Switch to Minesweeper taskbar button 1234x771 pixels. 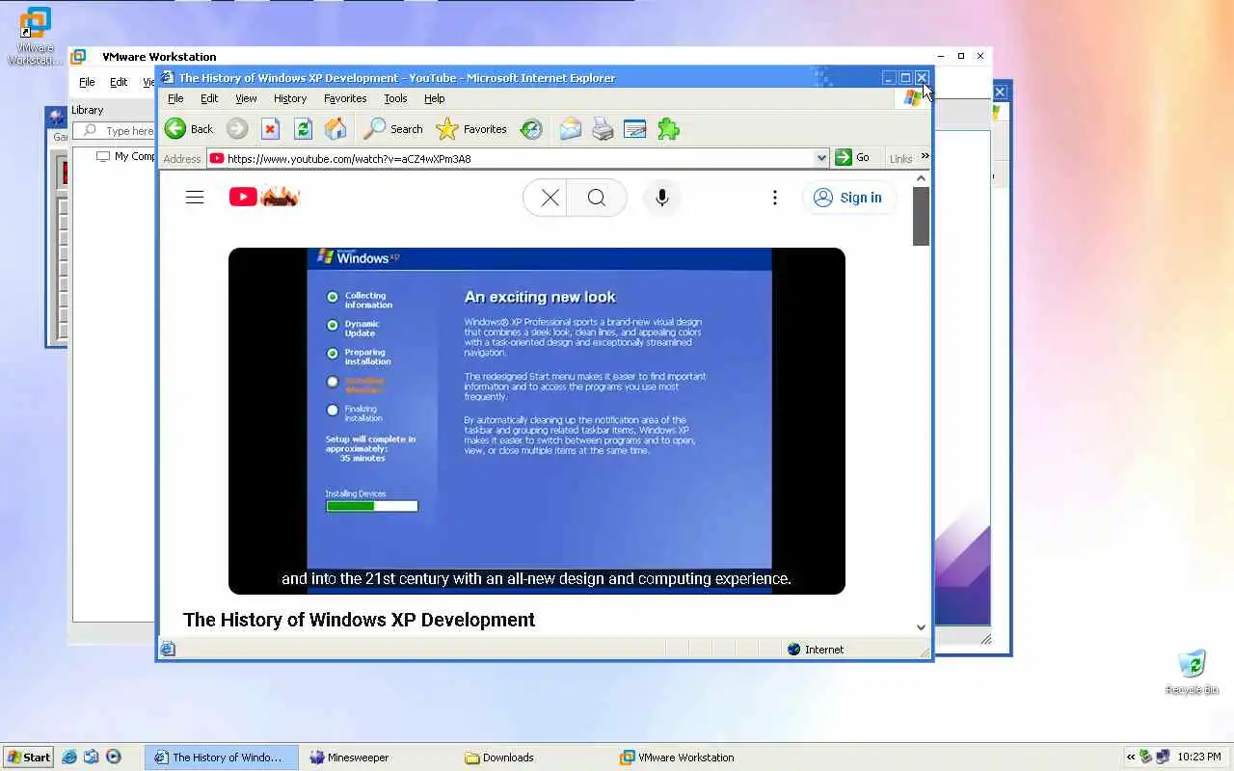(x=377, y=758)
